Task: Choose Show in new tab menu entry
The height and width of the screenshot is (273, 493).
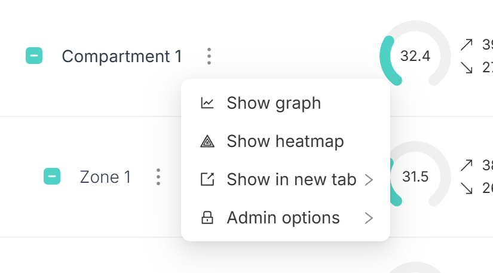Action: [286, 180]
